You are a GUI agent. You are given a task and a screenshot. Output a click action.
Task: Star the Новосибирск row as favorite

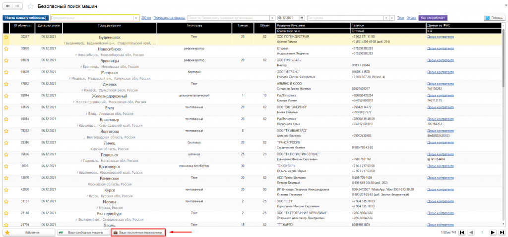click(6, 49)
